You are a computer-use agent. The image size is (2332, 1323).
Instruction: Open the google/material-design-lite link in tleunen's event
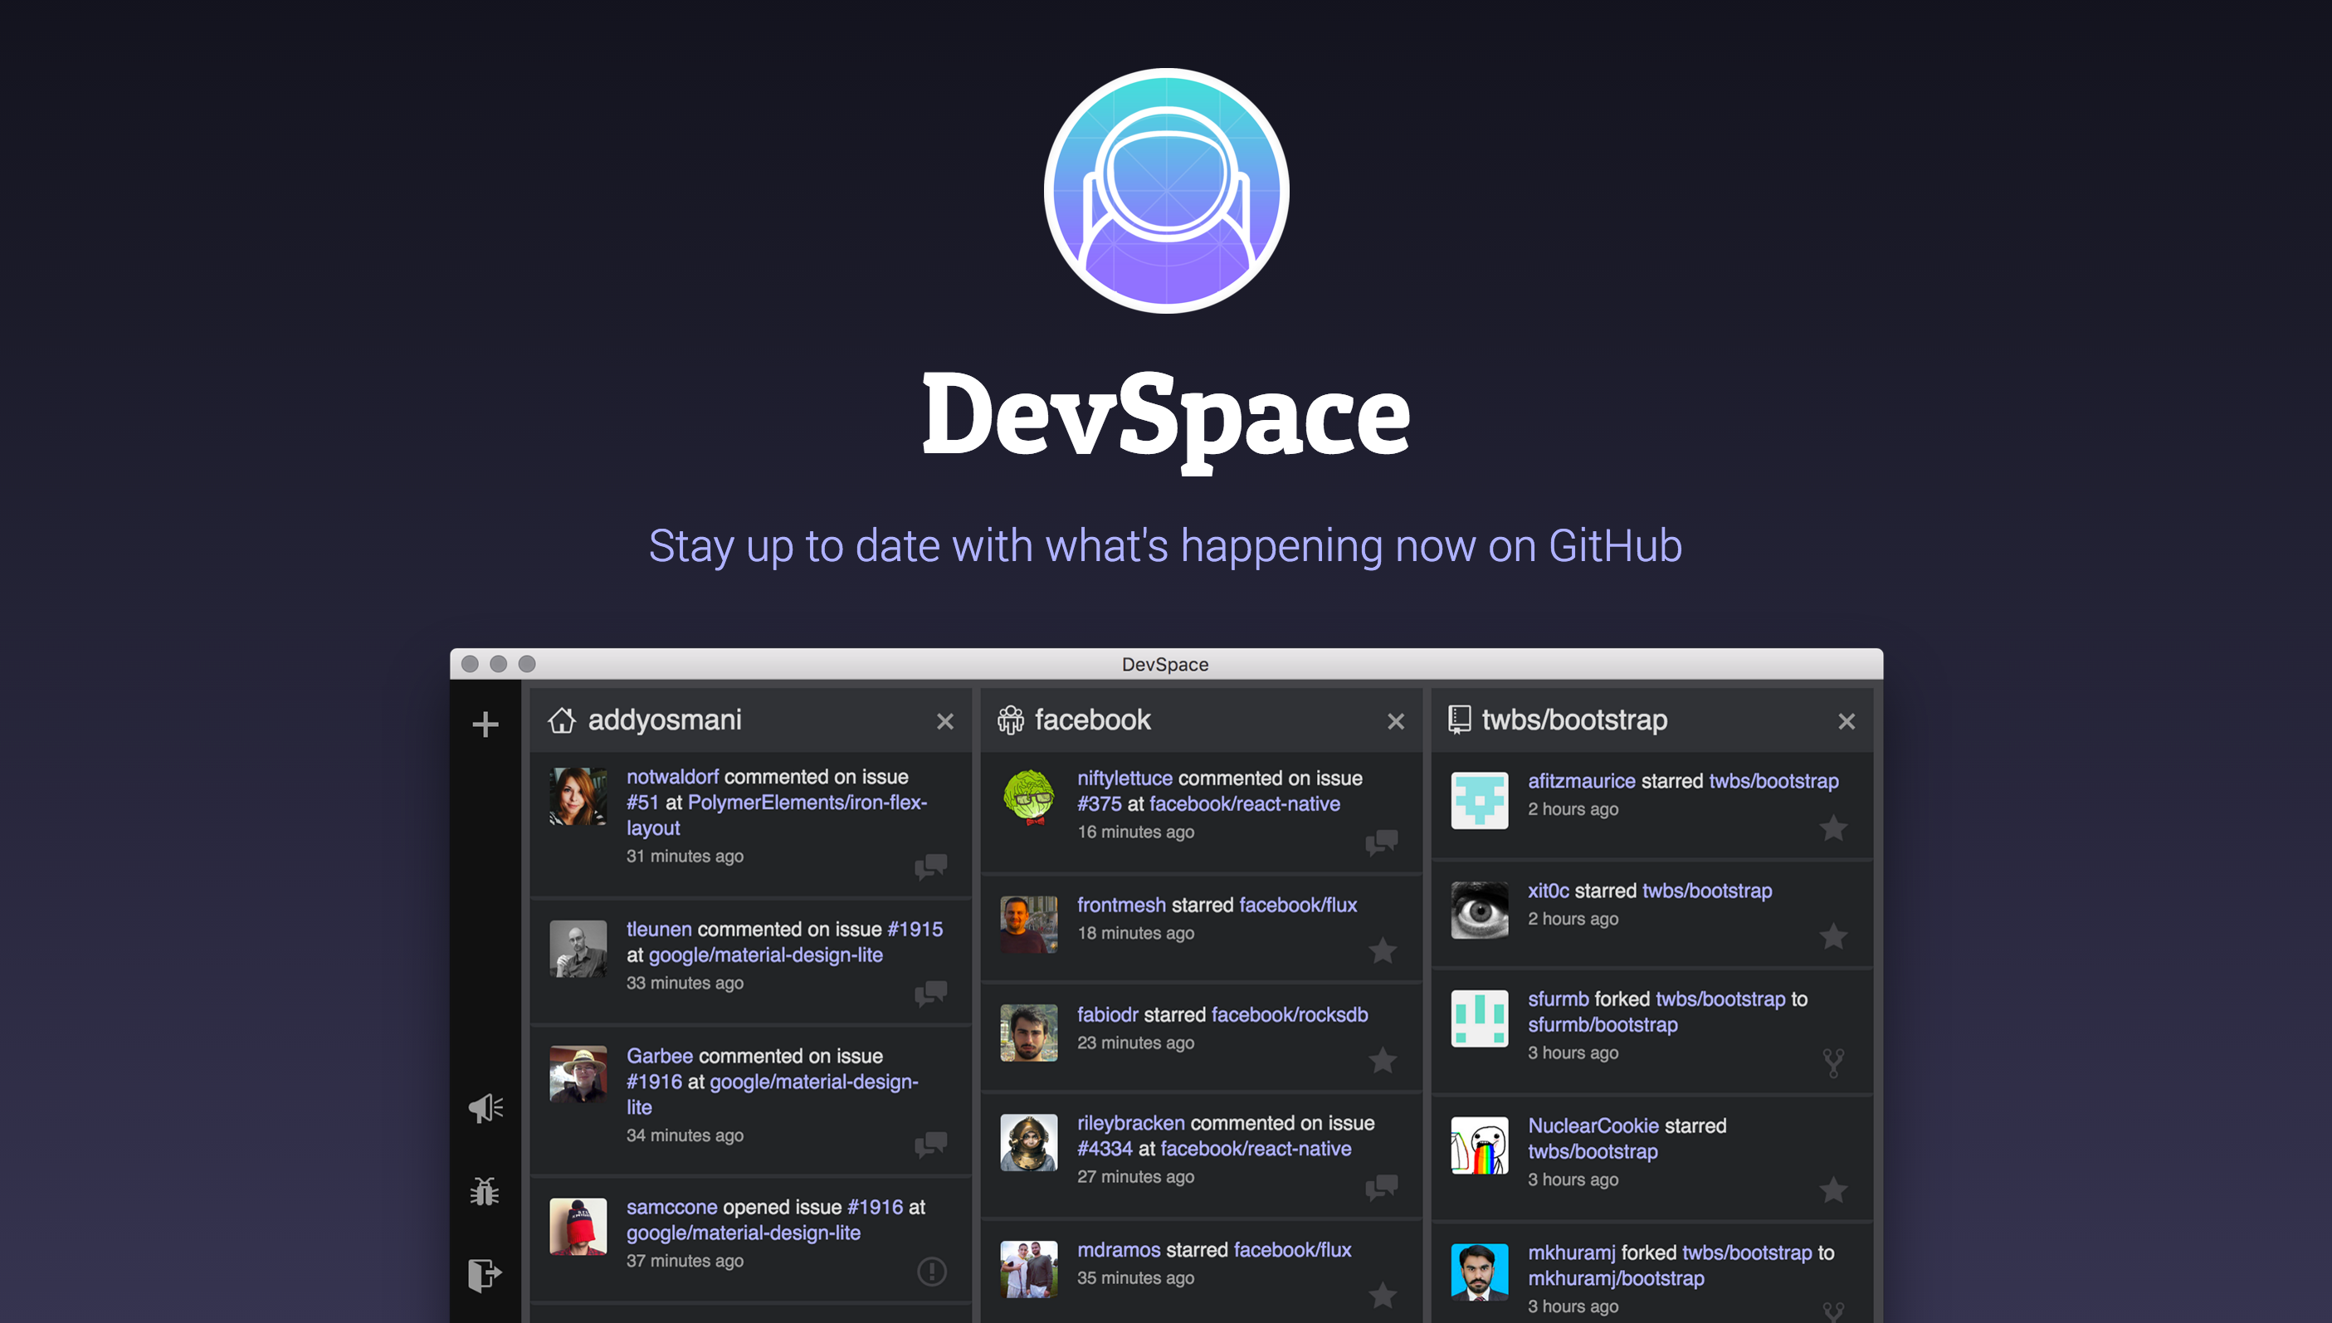[x=765, y=955]
